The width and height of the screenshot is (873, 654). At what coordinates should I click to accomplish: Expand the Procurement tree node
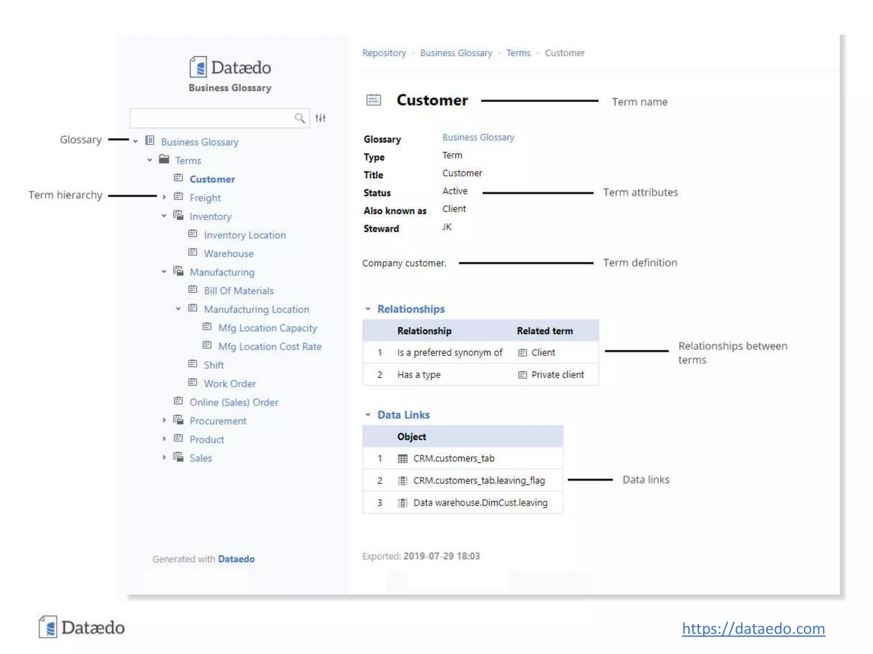tap(164, 420)
